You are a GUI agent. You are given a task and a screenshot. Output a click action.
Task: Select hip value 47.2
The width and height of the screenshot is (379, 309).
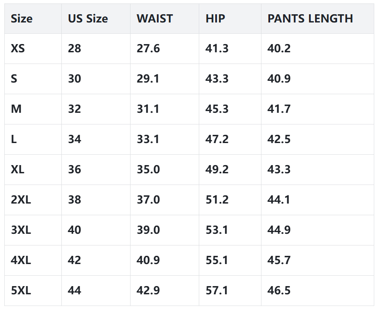[x=217, y=139]
